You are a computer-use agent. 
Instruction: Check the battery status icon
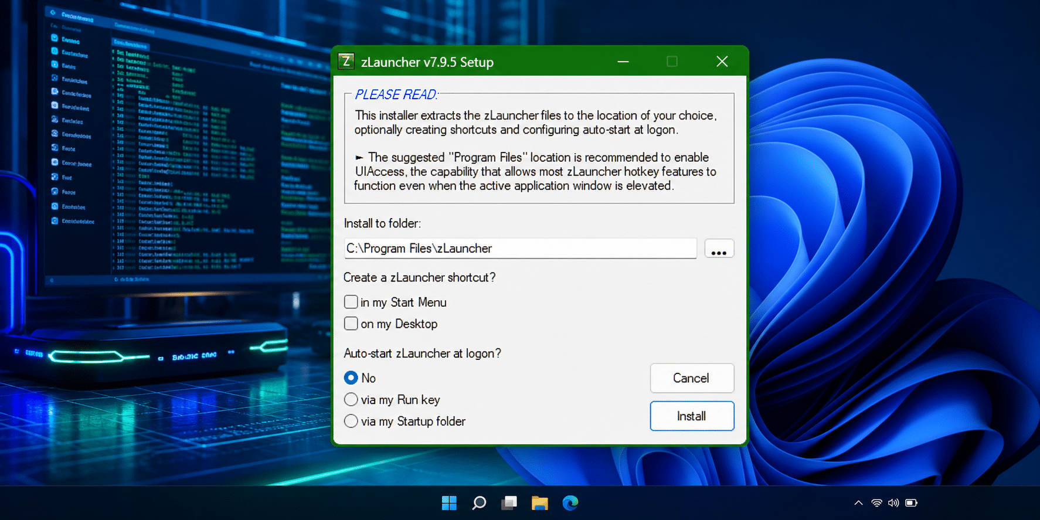(x=911, y=503)
